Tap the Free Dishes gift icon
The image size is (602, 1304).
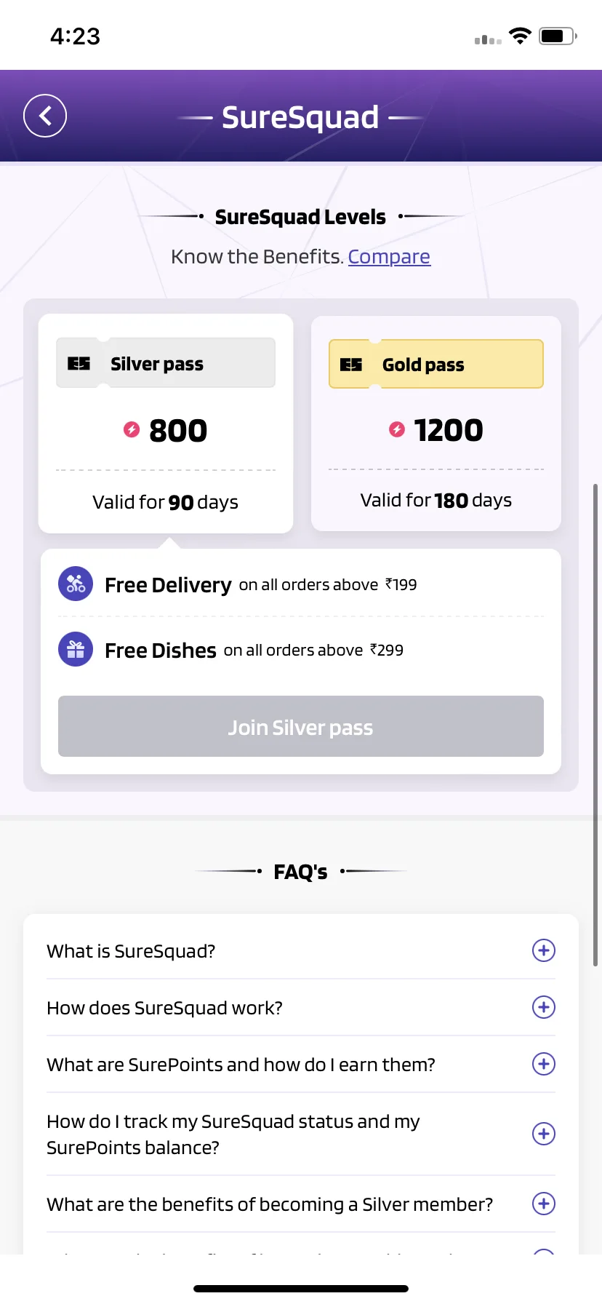coord(76,649)
